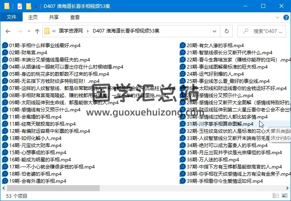Select file 30期-感情线过短的人都比较多情.mp4
This screenshot has width=291, height=201.
click(224, 117)
